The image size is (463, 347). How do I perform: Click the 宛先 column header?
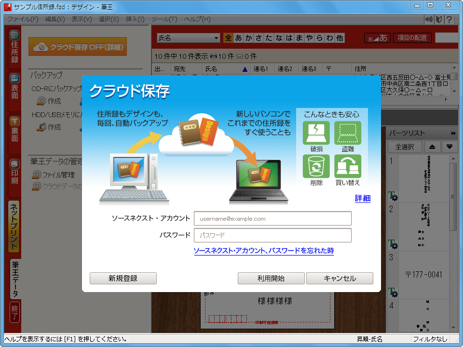point(187,69)
